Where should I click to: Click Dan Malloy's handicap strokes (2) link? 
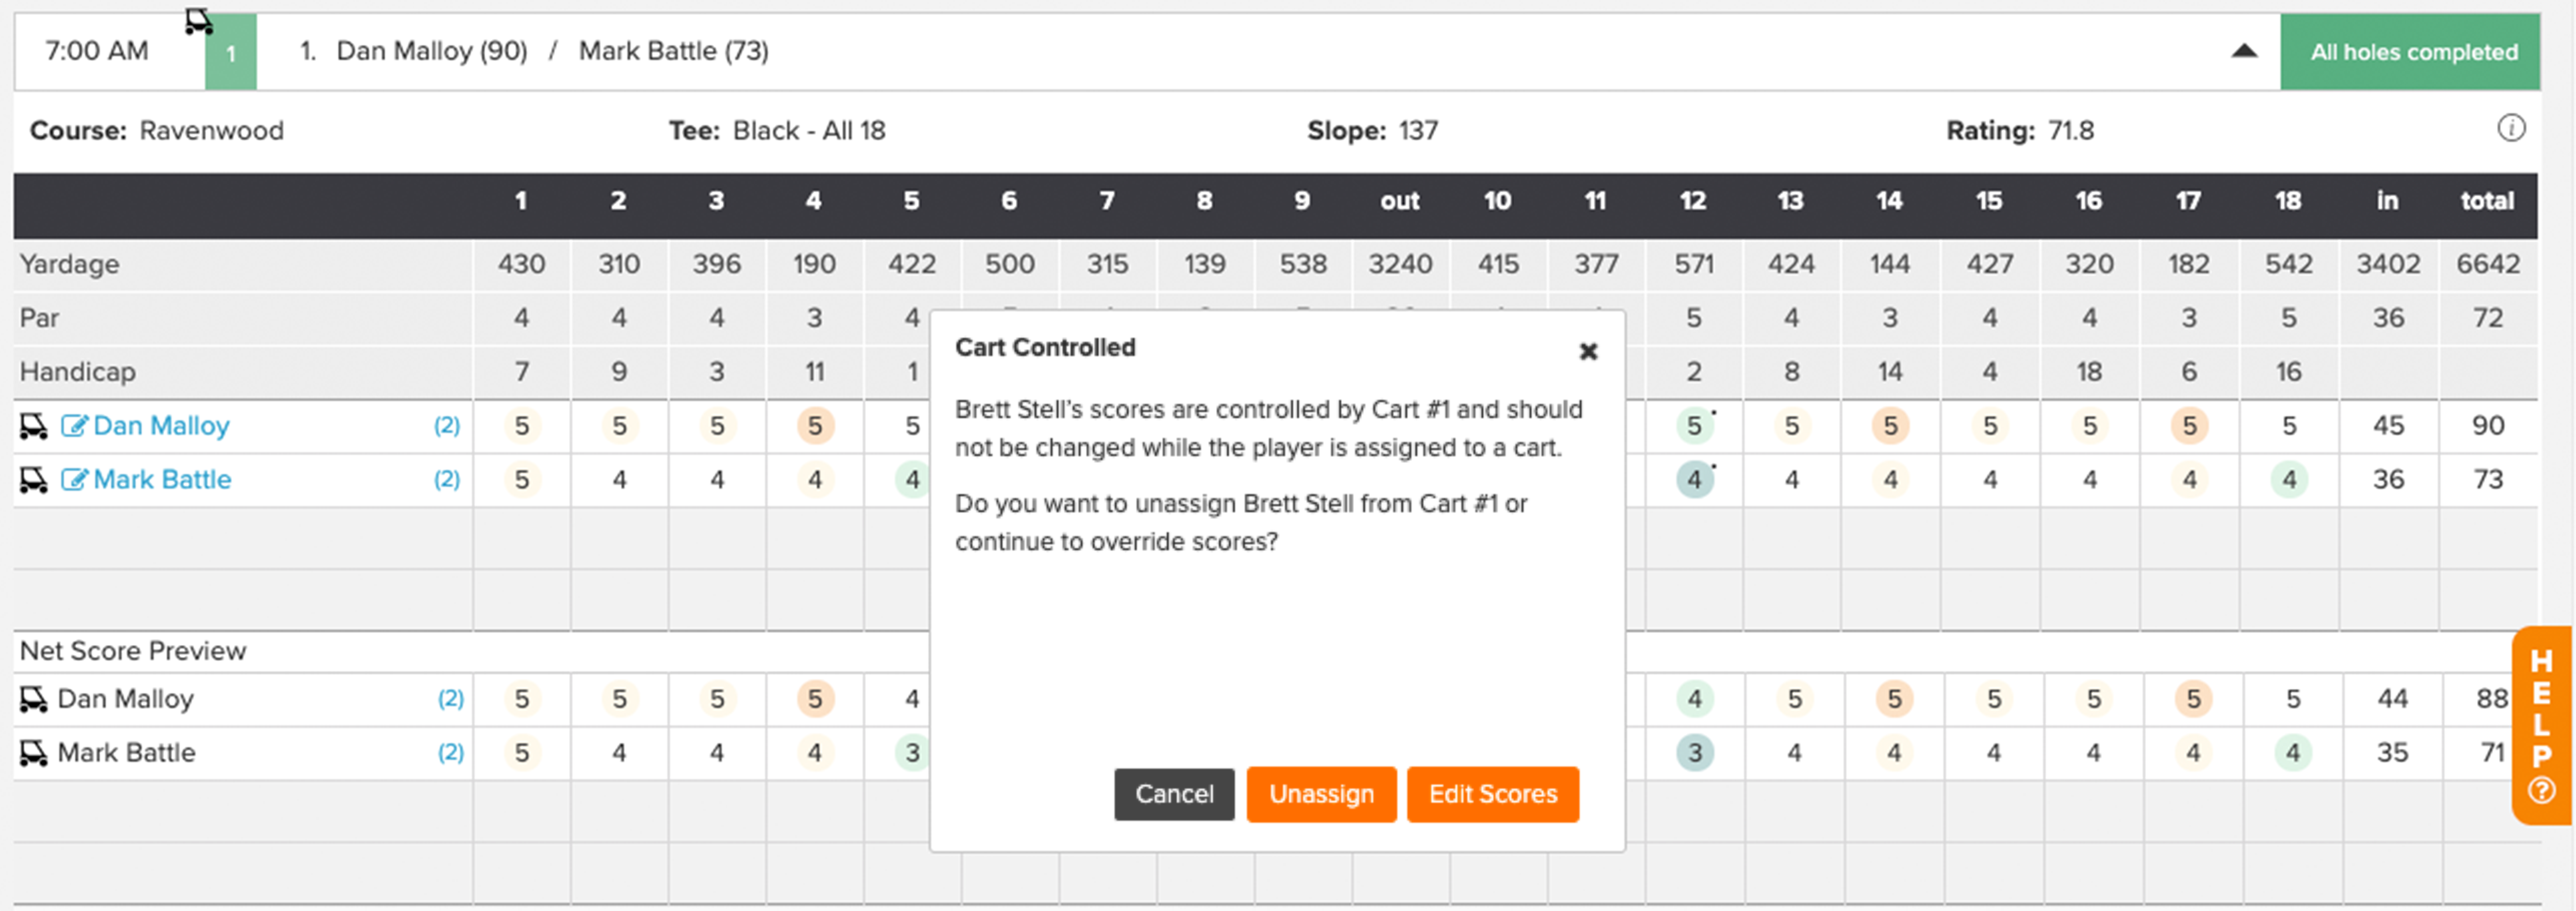(x=447, y=426)
